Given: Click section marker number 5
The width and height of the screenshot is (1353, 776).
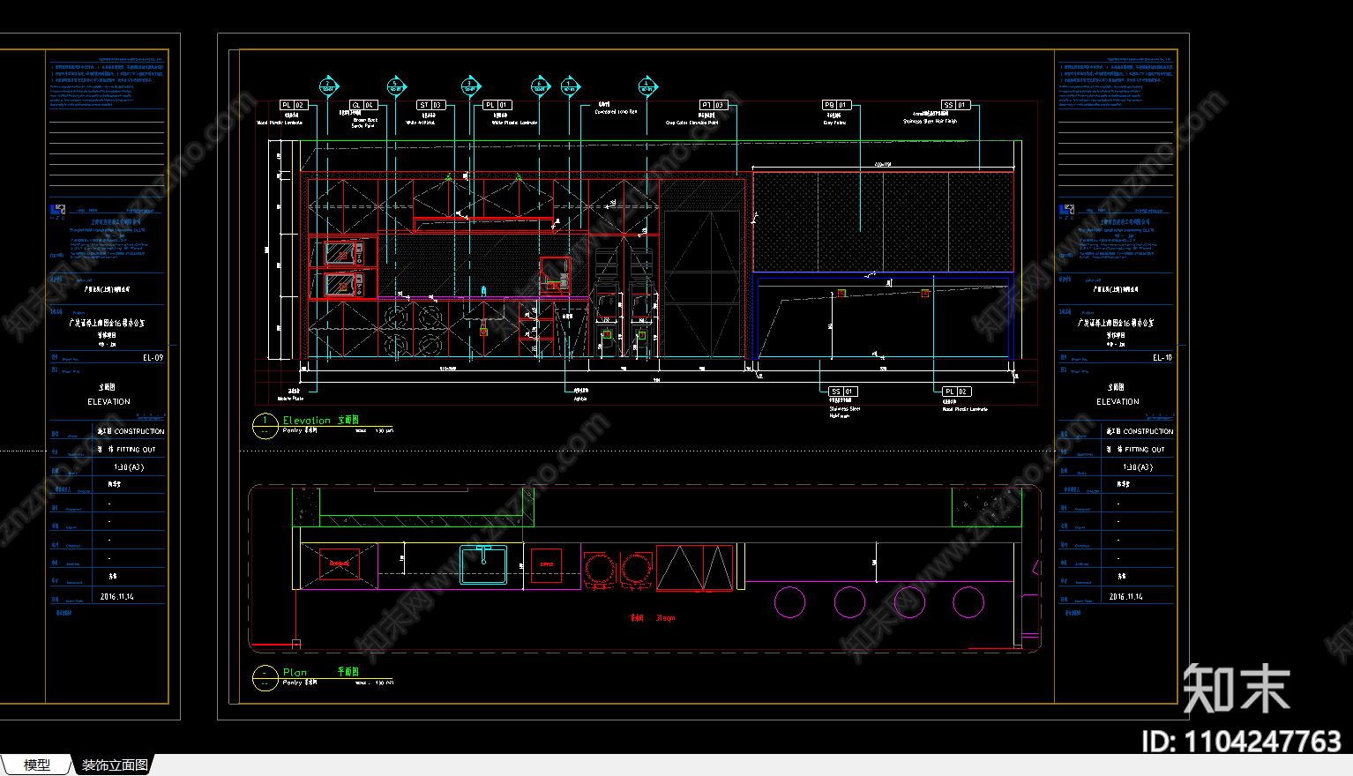Looking at the screenshot, I should [396, 86].
